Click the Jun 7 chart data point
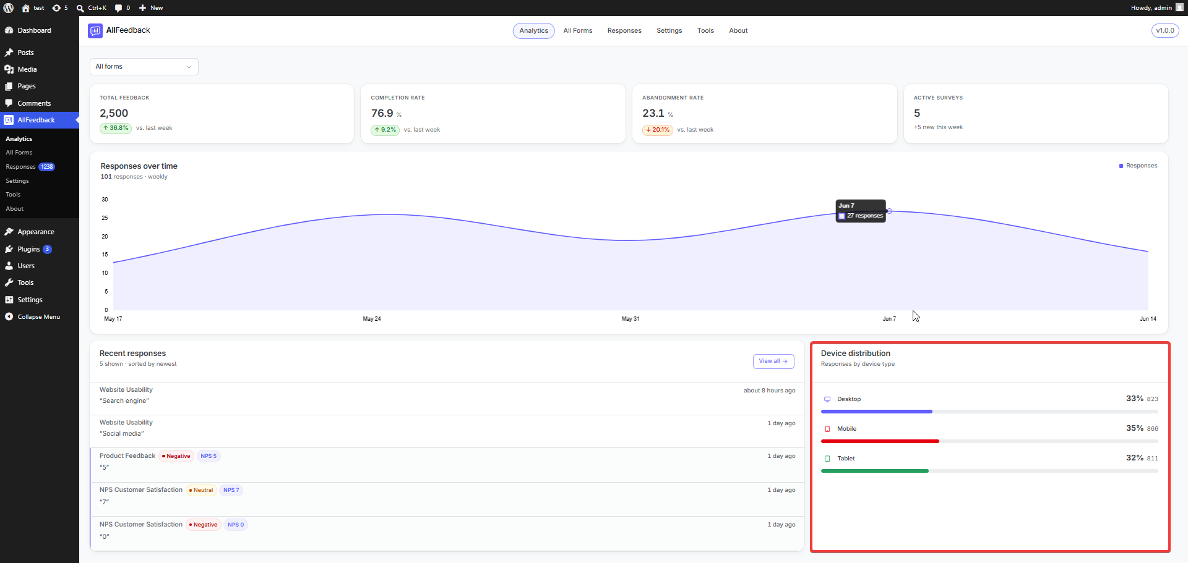This screenshot has height=563, width=1188. point(889,211)
